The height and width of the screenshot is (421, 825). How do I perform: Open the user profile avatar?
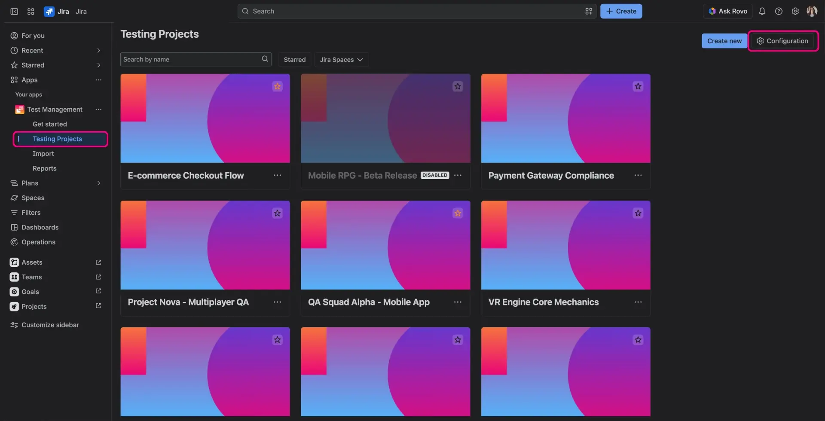tap(812, 11)
